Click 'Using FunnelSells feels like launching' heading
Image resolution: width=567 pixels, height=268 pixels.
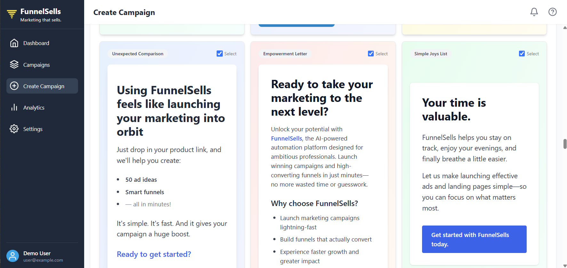(171, 111)
